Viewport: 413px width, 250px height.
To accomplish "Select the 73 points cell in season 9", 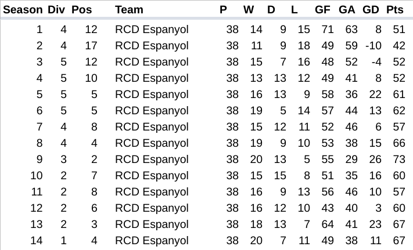I will pos(398,160).
